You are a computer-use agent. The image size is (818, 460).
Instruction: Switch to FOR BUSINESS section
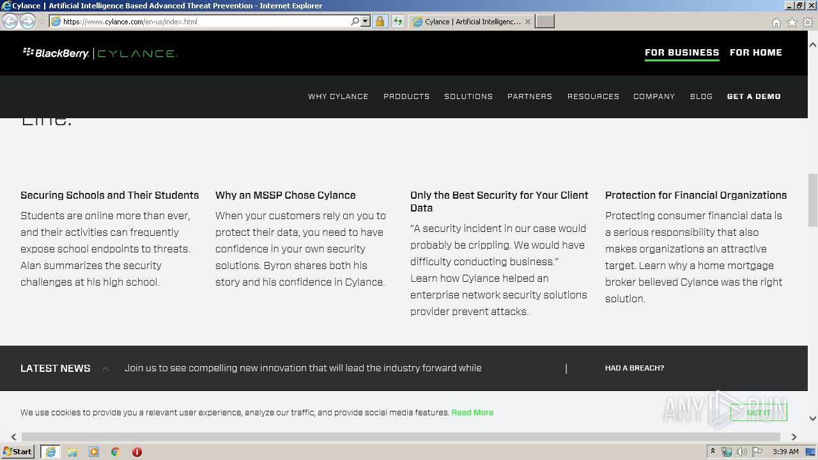(682, 52)
